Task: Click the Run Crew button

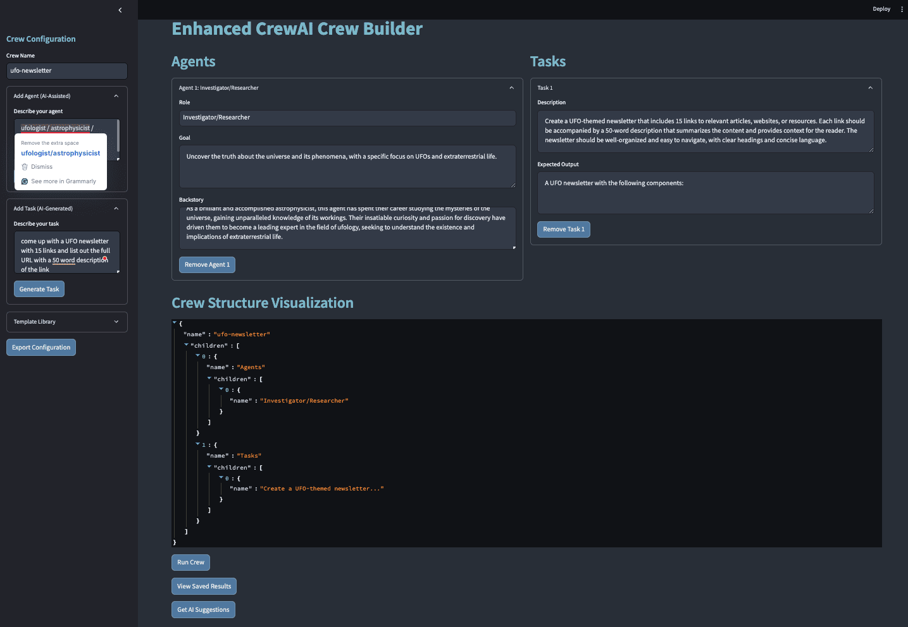Action: click(190, 563)
